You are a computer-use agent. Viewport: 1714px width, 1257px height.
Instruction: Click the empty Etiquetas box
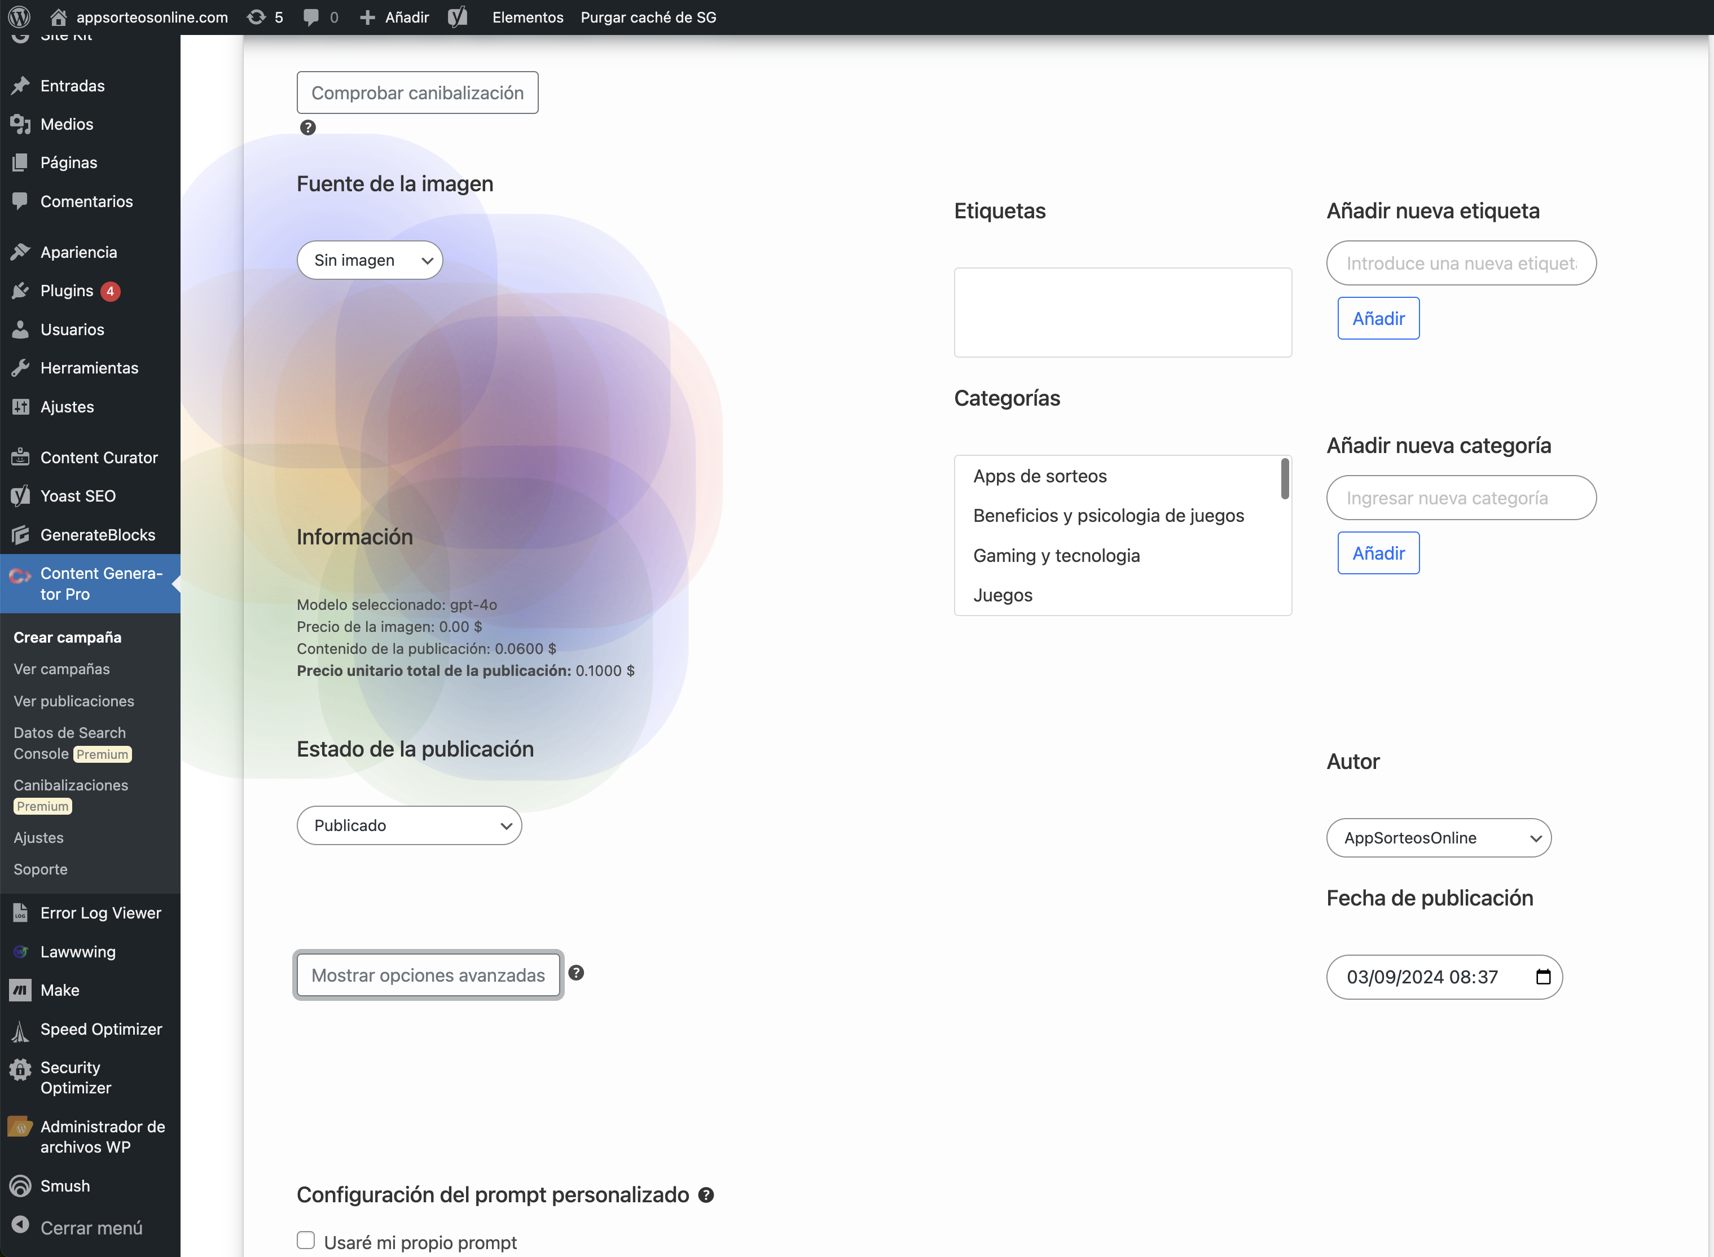tap(1123, 312)
